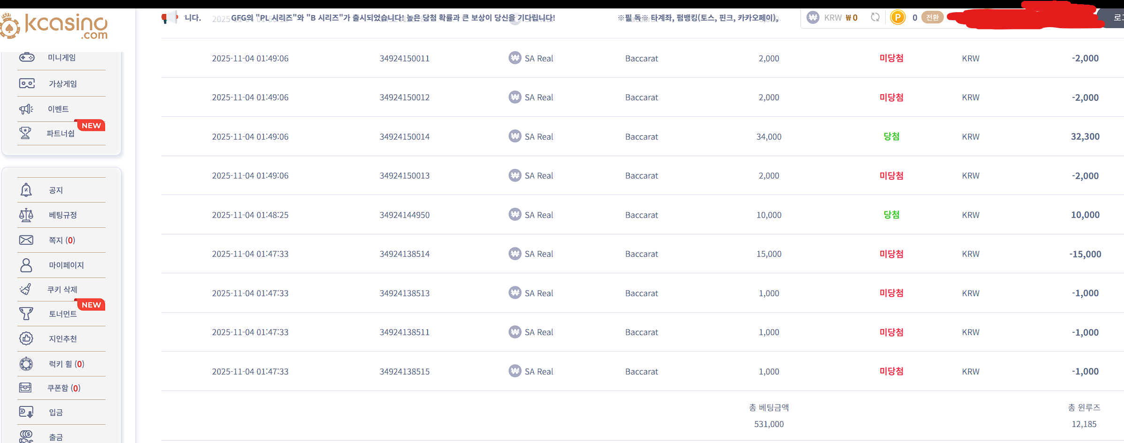Click the cookie delete broom icon
The image size is (1124, 443).
click(26, 289)
